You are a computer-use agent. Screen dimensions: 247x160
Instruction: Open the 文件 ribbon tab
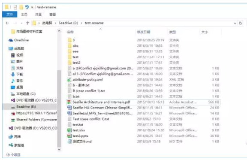[9, 15]
